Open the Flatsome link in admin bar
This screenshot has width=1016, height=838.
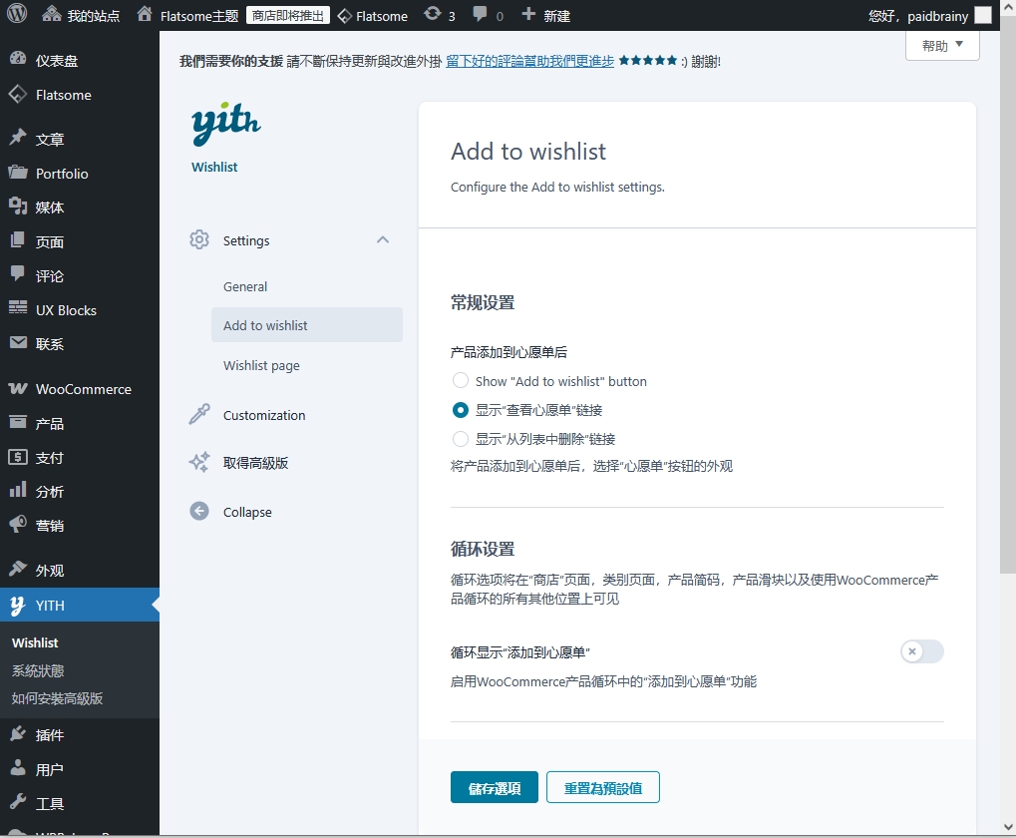pyautogui.click(x=373, y=16)
